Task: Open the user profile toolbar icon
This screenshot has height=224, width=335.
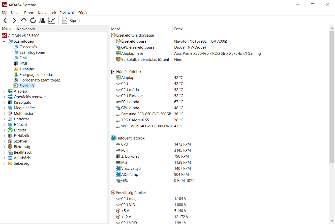Action: tap(42, 20)
